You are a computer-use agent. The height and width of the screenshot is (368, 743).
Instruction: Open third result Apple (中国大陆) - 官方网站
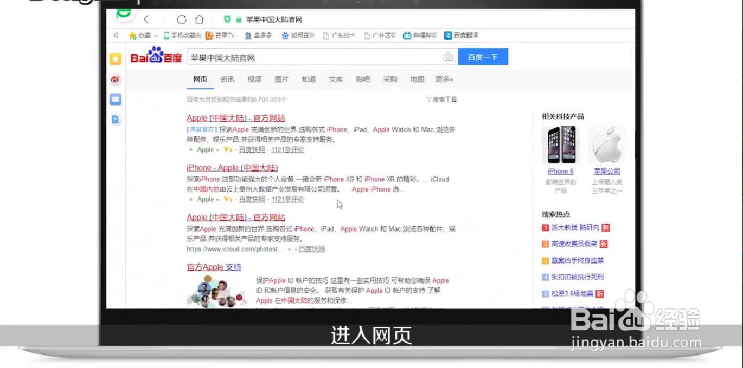click(x=236, y=218)
